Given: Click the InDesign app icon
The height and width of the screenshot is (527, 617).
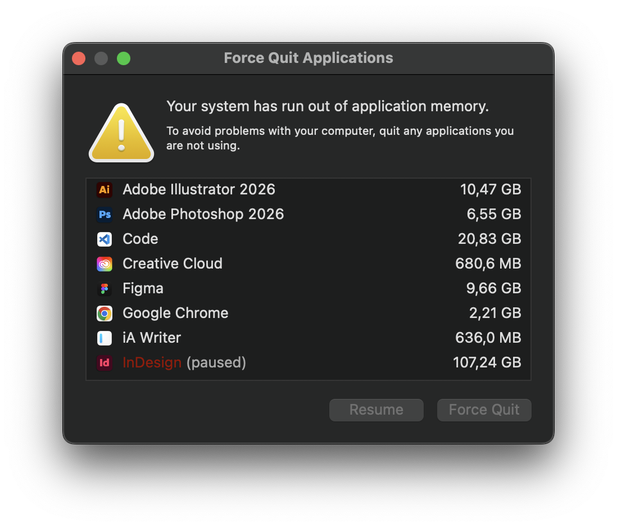Looking at the screenshot, I should 105,362.
